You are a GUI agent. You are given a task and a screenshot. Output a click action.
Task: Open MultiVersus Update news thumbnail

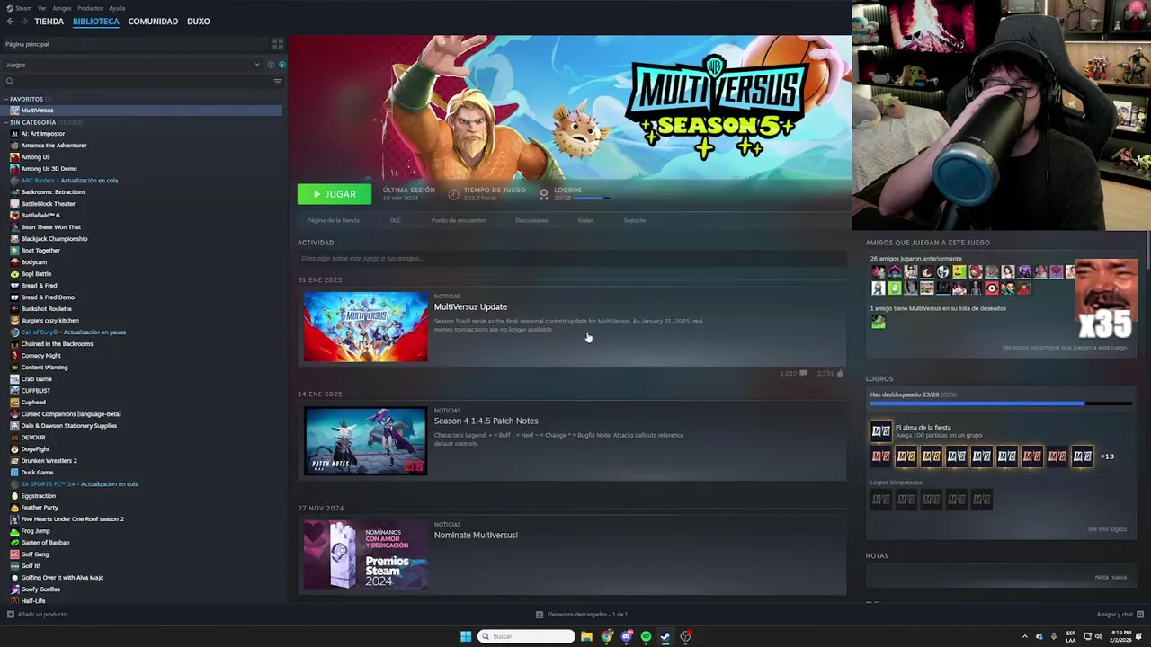pyautogui.click(x=365, y=327)
